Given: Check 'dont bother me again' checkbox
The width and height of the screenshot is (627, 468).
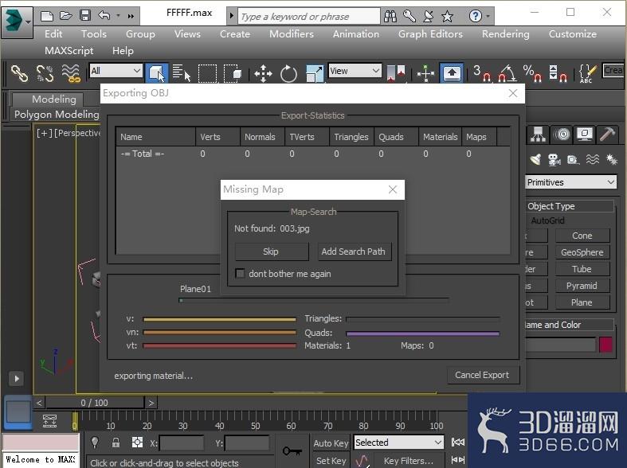Looking at the screenshot, I should [x=240, y=274].
